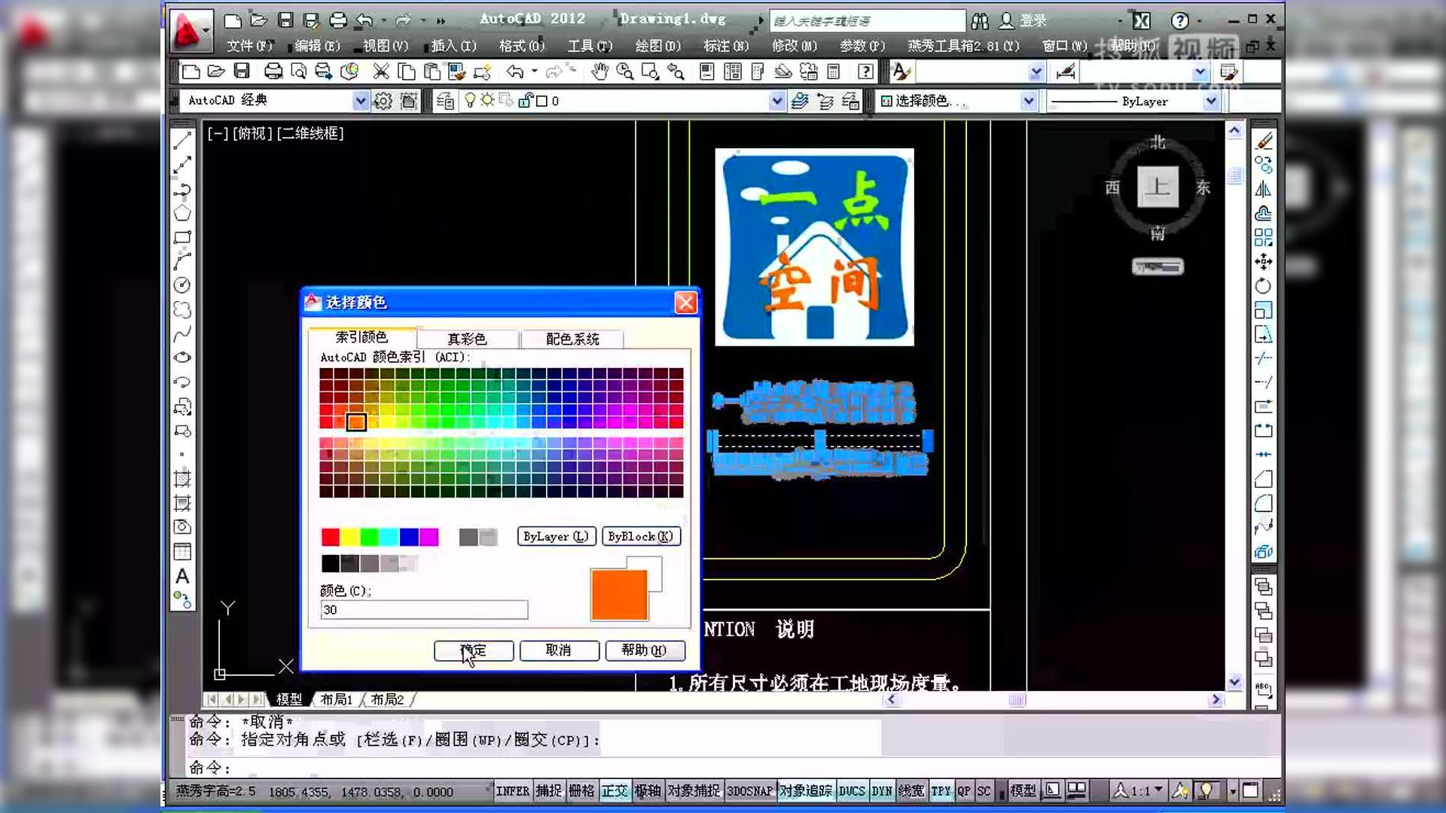The width and height of the screenshot is (1446, 813).
Task: Open the Layer Properties Manager icon
Action: coord(444,100)
